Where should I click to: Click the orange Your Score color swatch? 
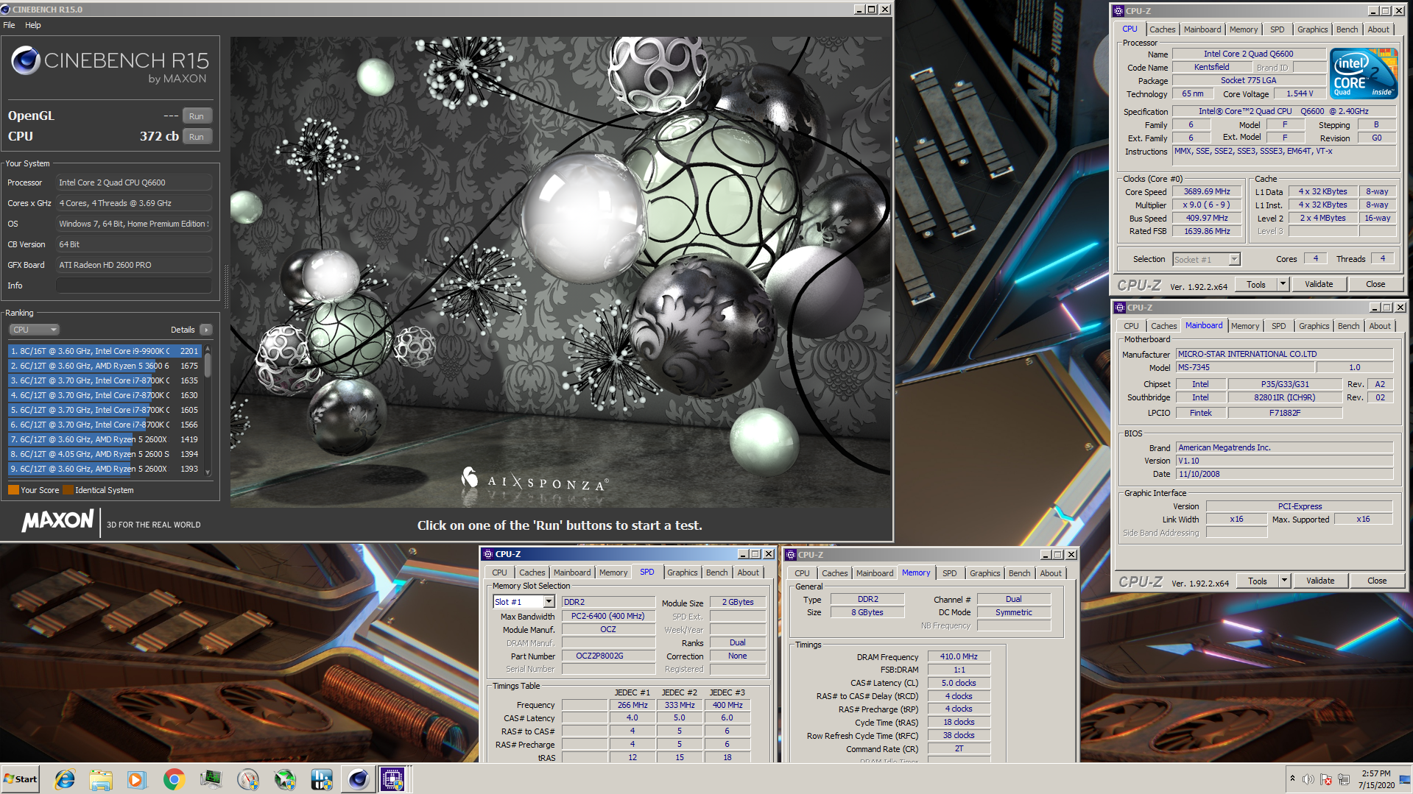13,490
